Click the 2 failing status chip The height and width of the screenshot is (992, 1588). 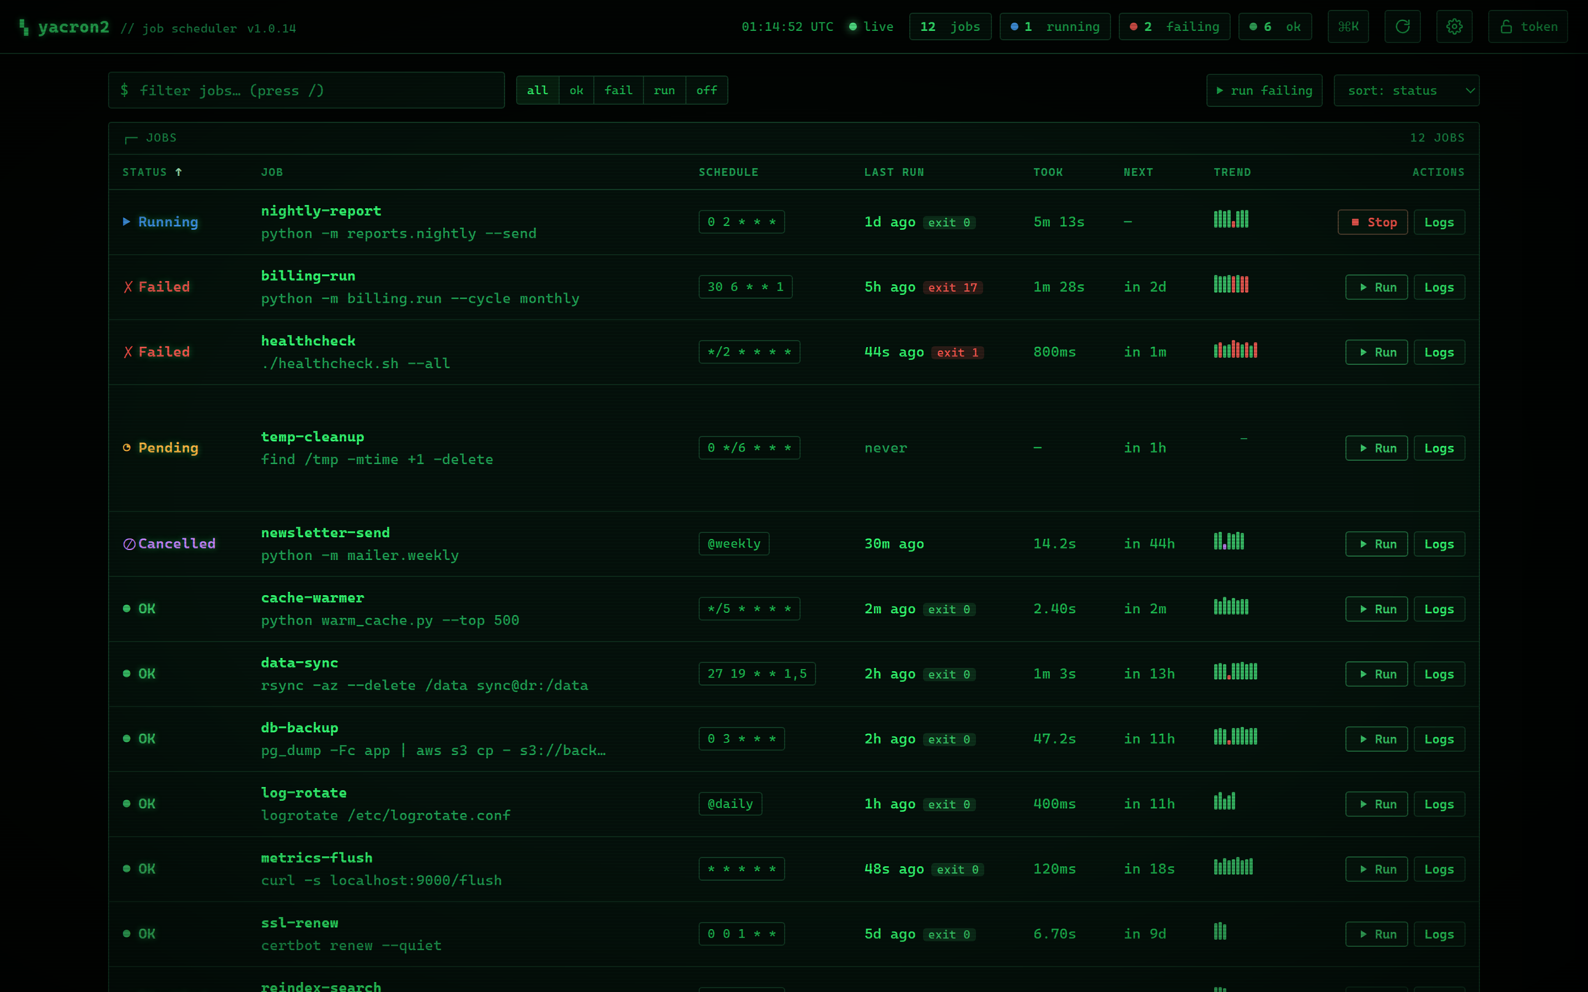(x=1174, y=27)
